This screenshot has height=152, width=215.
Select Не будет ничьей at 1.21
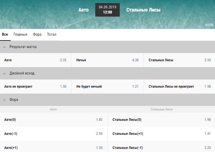[x=107, y=87]
